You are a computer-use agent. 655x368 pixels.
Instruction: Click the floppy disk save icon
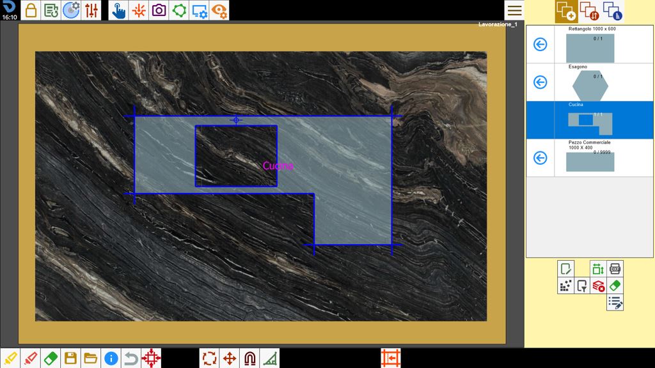click(x=70, y=358)
